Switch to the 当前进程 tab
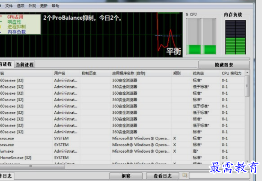The image size is (262, 181). (24, 64)
